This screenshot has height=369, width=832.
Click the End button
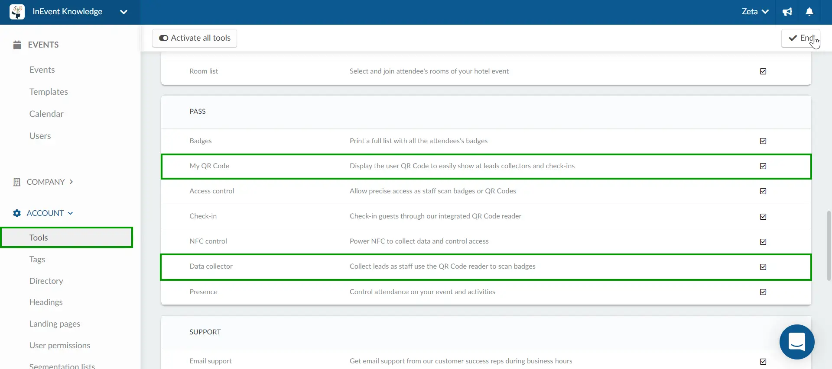800,38
